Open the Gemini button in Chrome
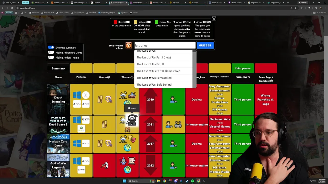Screen dimensions: 328x184 tap(302, 3)
